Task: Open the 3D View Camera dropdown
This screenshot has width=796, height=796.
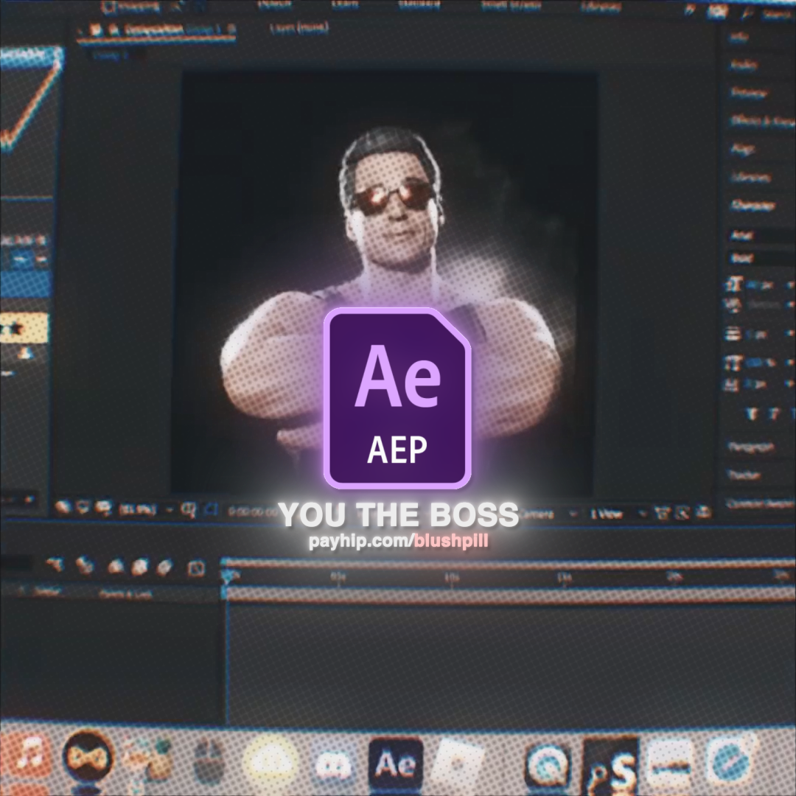Action: coord(548,514)
